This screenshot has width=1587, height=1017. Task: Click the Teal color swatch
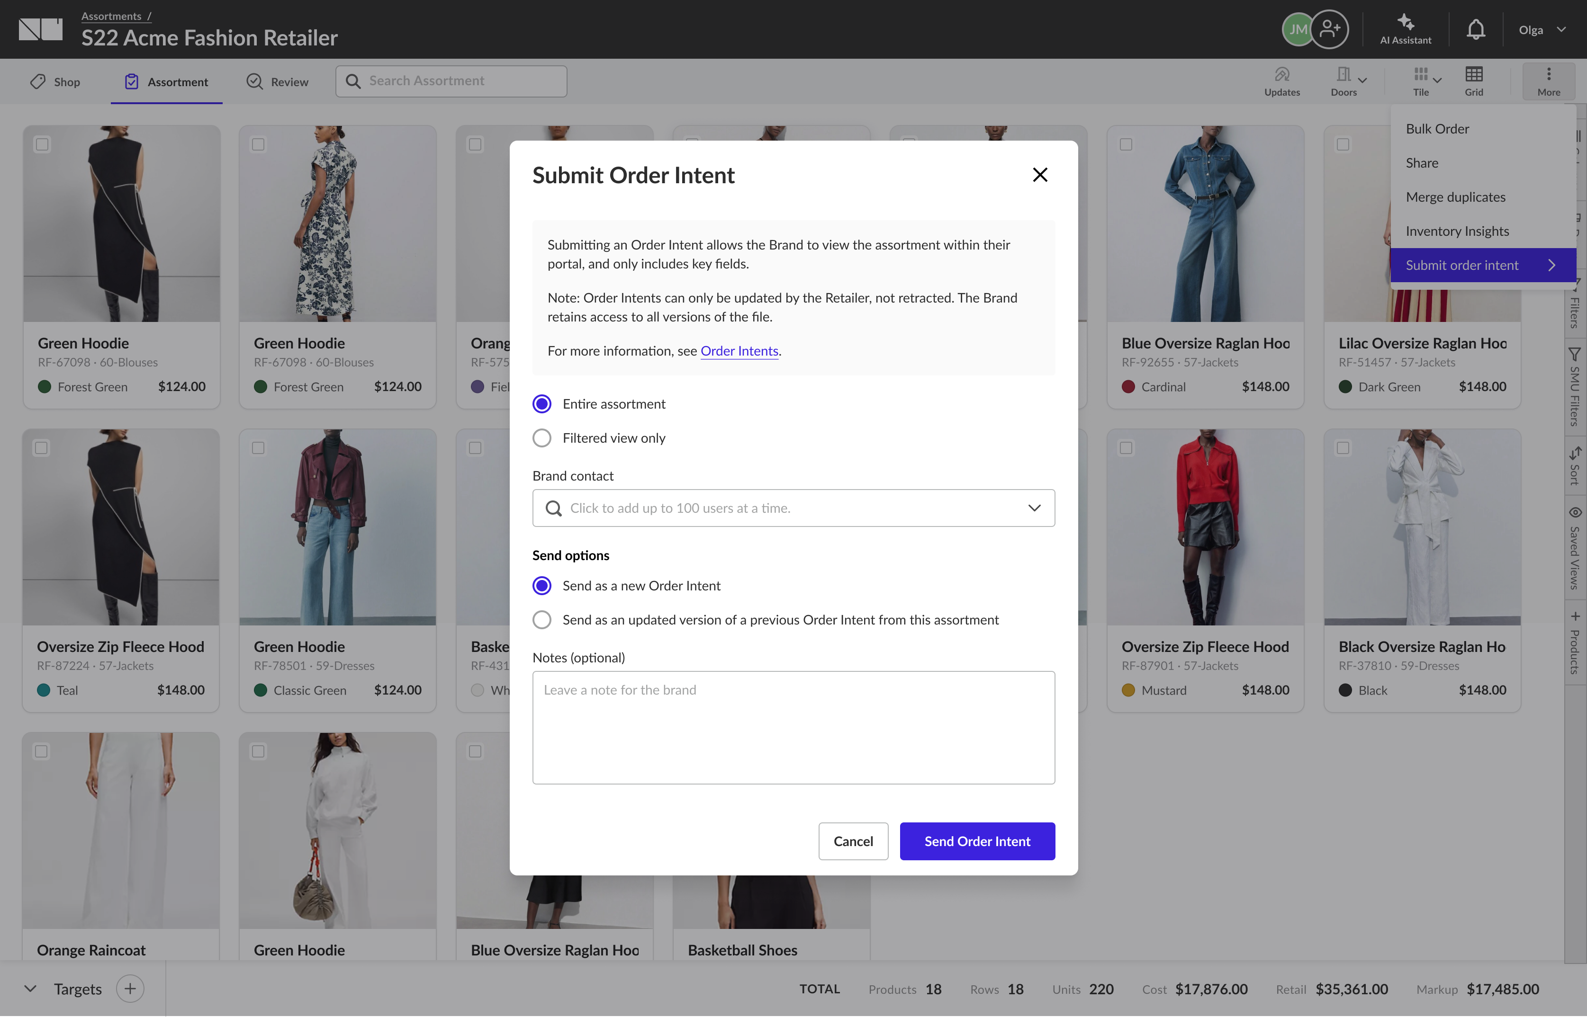point(44,690)
